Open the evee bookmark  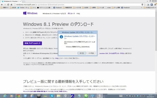click(x=108, y=8)
